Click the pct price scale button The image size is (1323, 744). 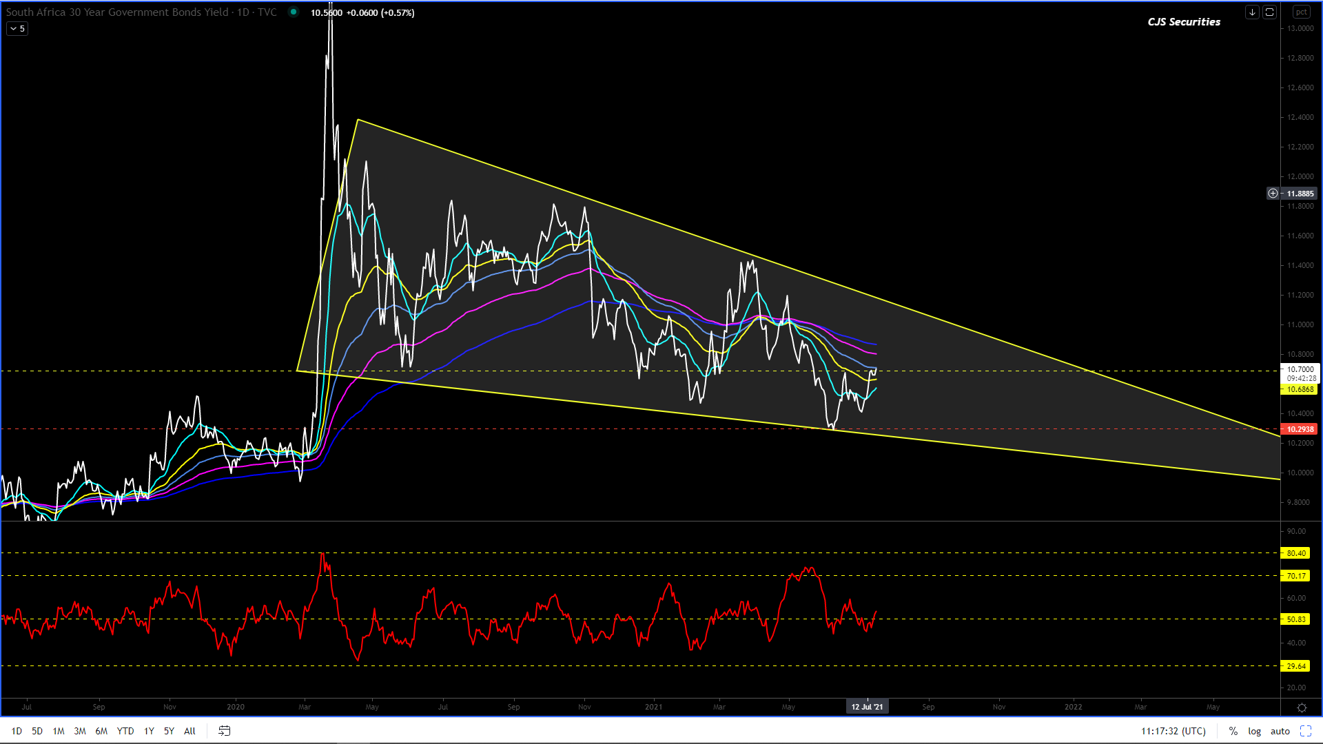click(1300, 12)
